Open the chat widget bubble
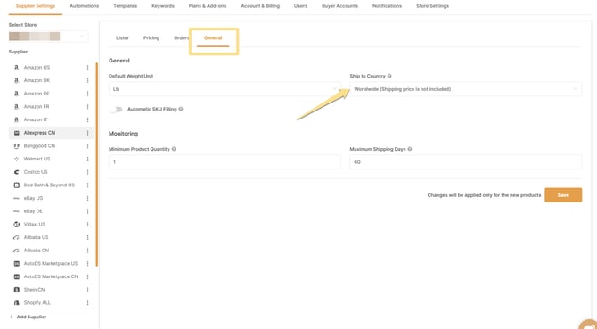This screenshot has width=597, height=329. [589, 325]
